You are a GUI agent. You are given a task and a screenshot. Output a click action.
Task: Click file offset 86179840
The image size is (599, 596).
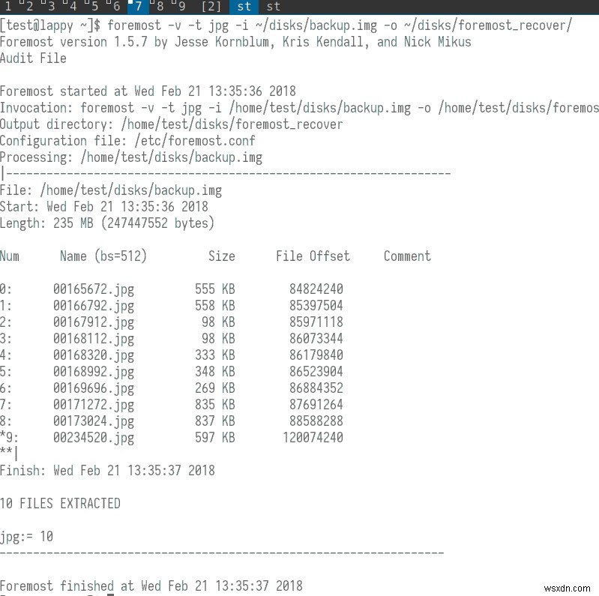point(316,355)
